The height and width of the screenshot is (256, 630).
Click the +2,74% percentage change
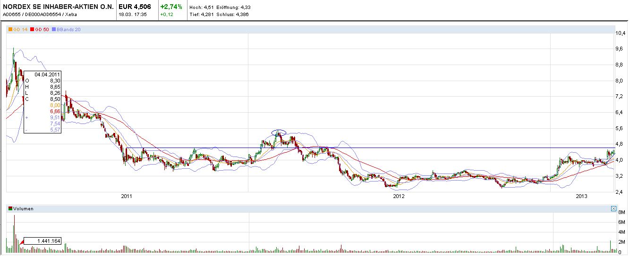171,7
